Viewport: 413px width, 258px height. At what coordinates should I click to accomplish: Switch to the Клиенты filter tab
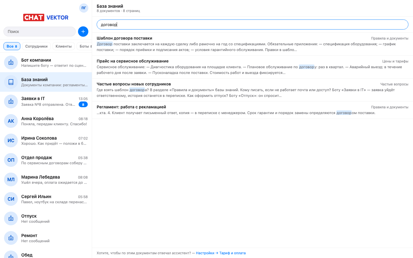[x=64, y=46]
